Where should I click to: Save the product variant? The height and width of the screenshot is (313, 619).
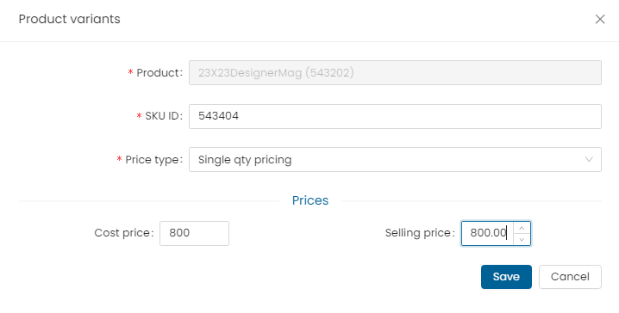pos(506,277)
